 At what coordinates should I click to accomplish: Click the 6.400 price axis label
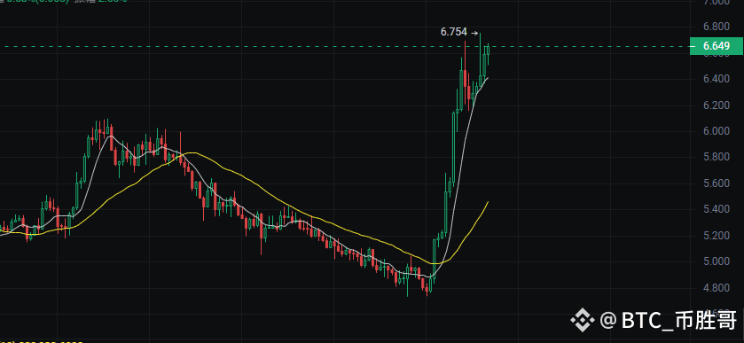(x=717, y=79)
